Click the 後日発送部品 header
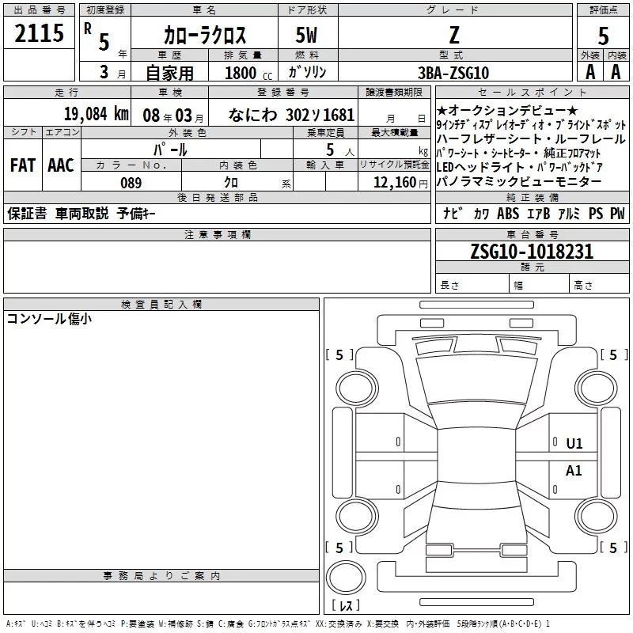This screenshot has height=633, width=633. coord(217,197)
